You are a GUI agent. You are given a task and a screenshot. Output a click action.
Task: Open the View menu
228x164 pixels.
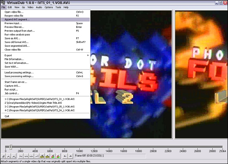point(17,7)
